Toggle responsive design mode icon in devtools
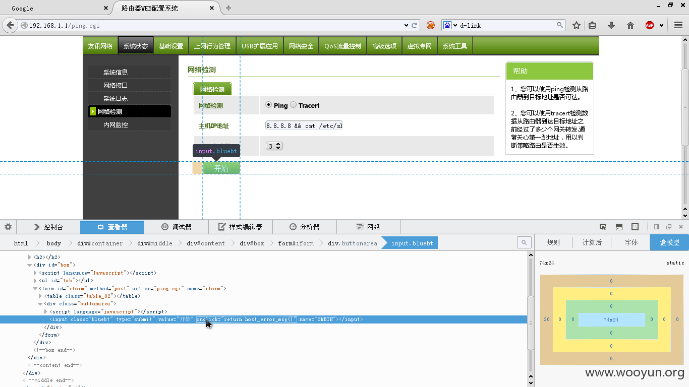Screen dimensions: 689x387 tap(635, 227)
